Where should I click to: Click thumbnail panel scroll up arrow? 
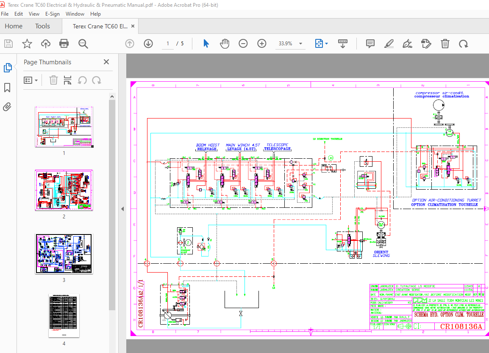[x=112, y=97]
